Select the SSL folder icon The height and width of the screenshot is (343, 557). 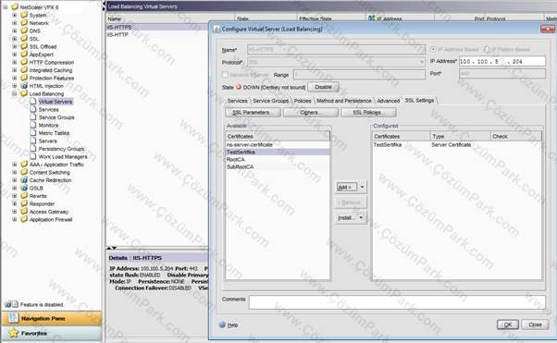[24, 38]
